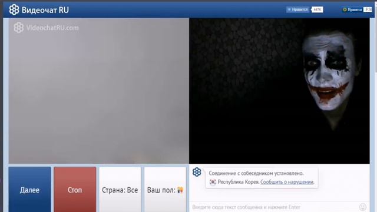Click the Видеочат RU flower logo icon
The image size is (377, 212).
tap(14, 10)
